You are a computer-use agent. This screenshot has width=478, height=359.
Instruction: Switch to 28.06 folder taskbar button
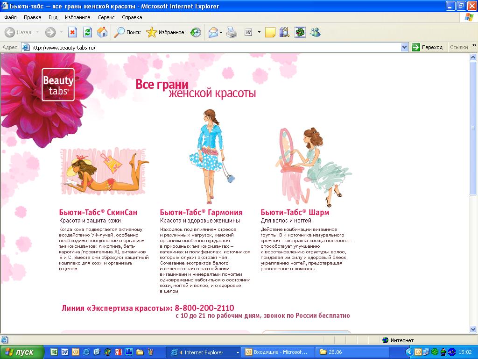352,352
